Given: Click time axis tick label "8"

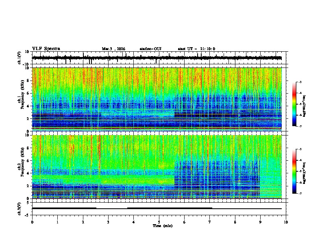Looking at the screenshot, I should pos(235,222).
